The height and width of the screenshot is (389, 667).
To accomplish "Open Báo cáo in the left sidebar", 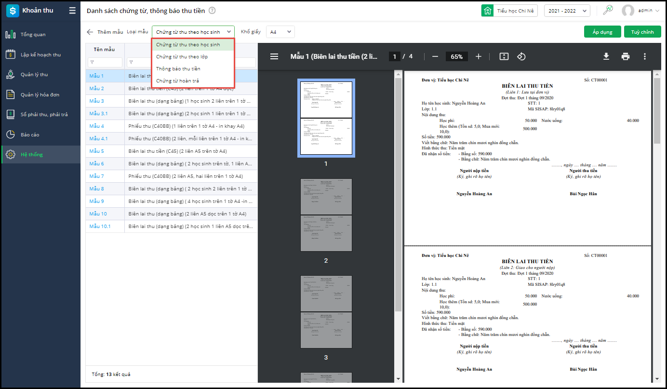I will coord(30,135).
